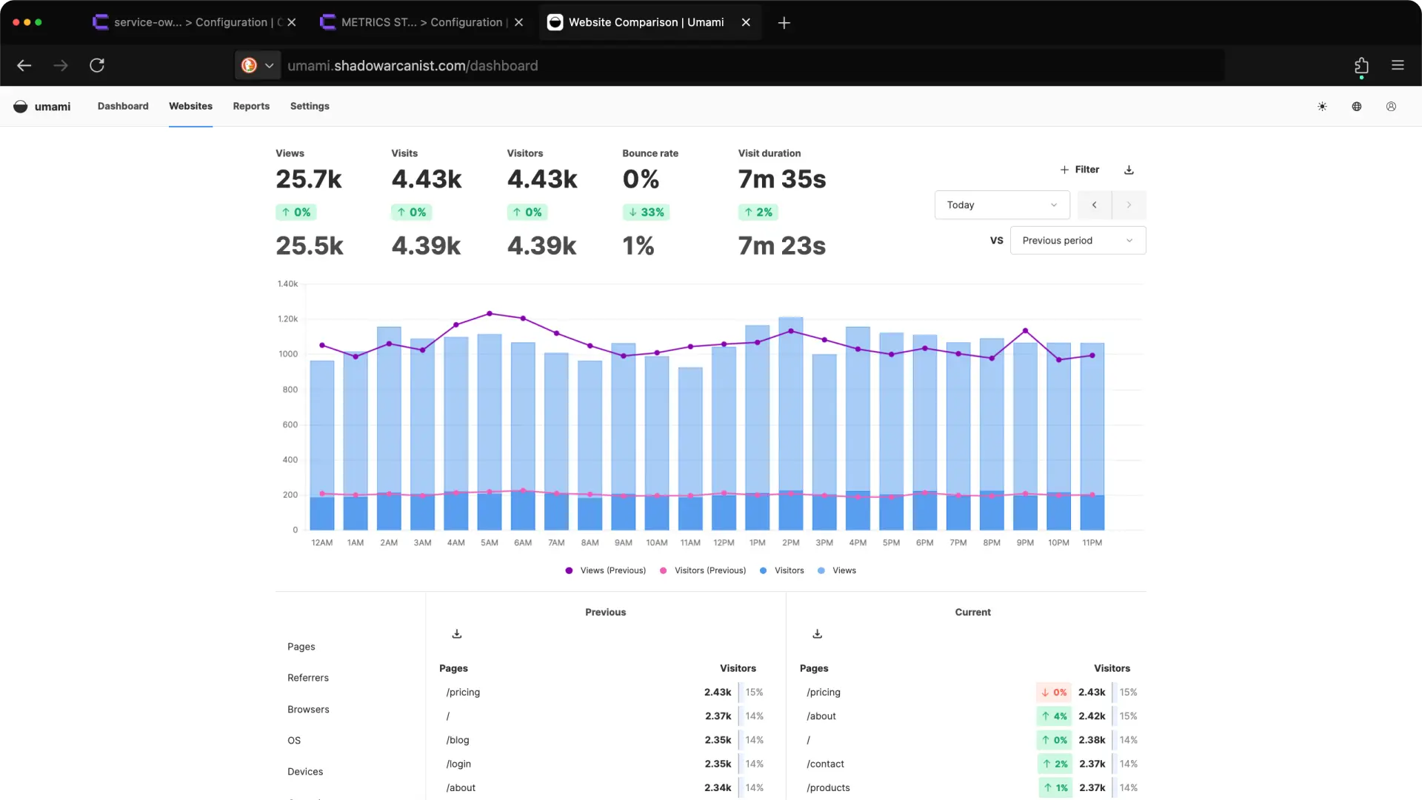Go to the Reports menu item

coord(251,107)
